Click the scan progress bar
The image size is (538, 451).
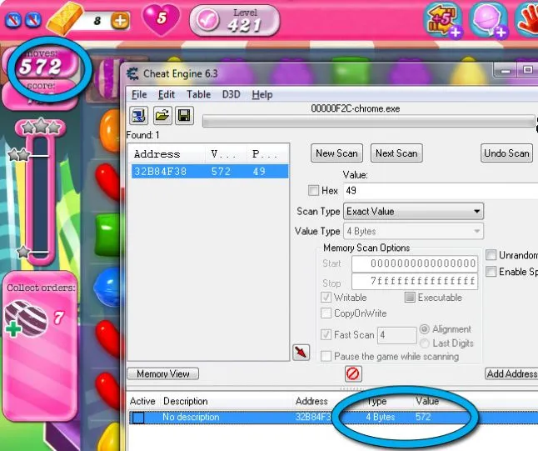(368, 121)
